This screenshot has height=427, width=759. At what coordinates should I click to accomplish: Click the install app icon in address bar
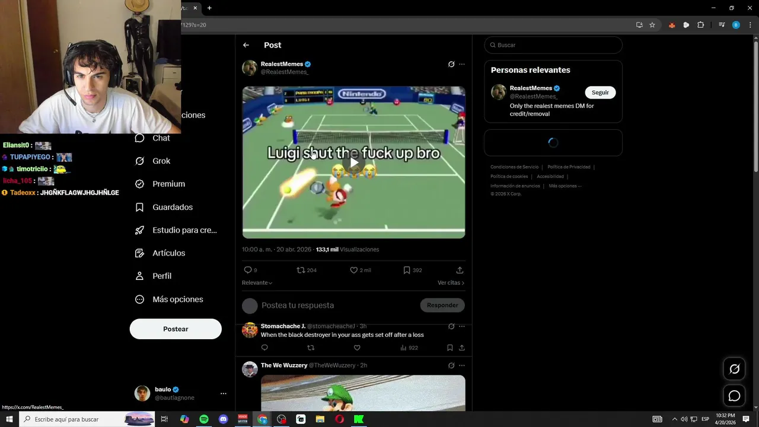(x=639, y=25)
